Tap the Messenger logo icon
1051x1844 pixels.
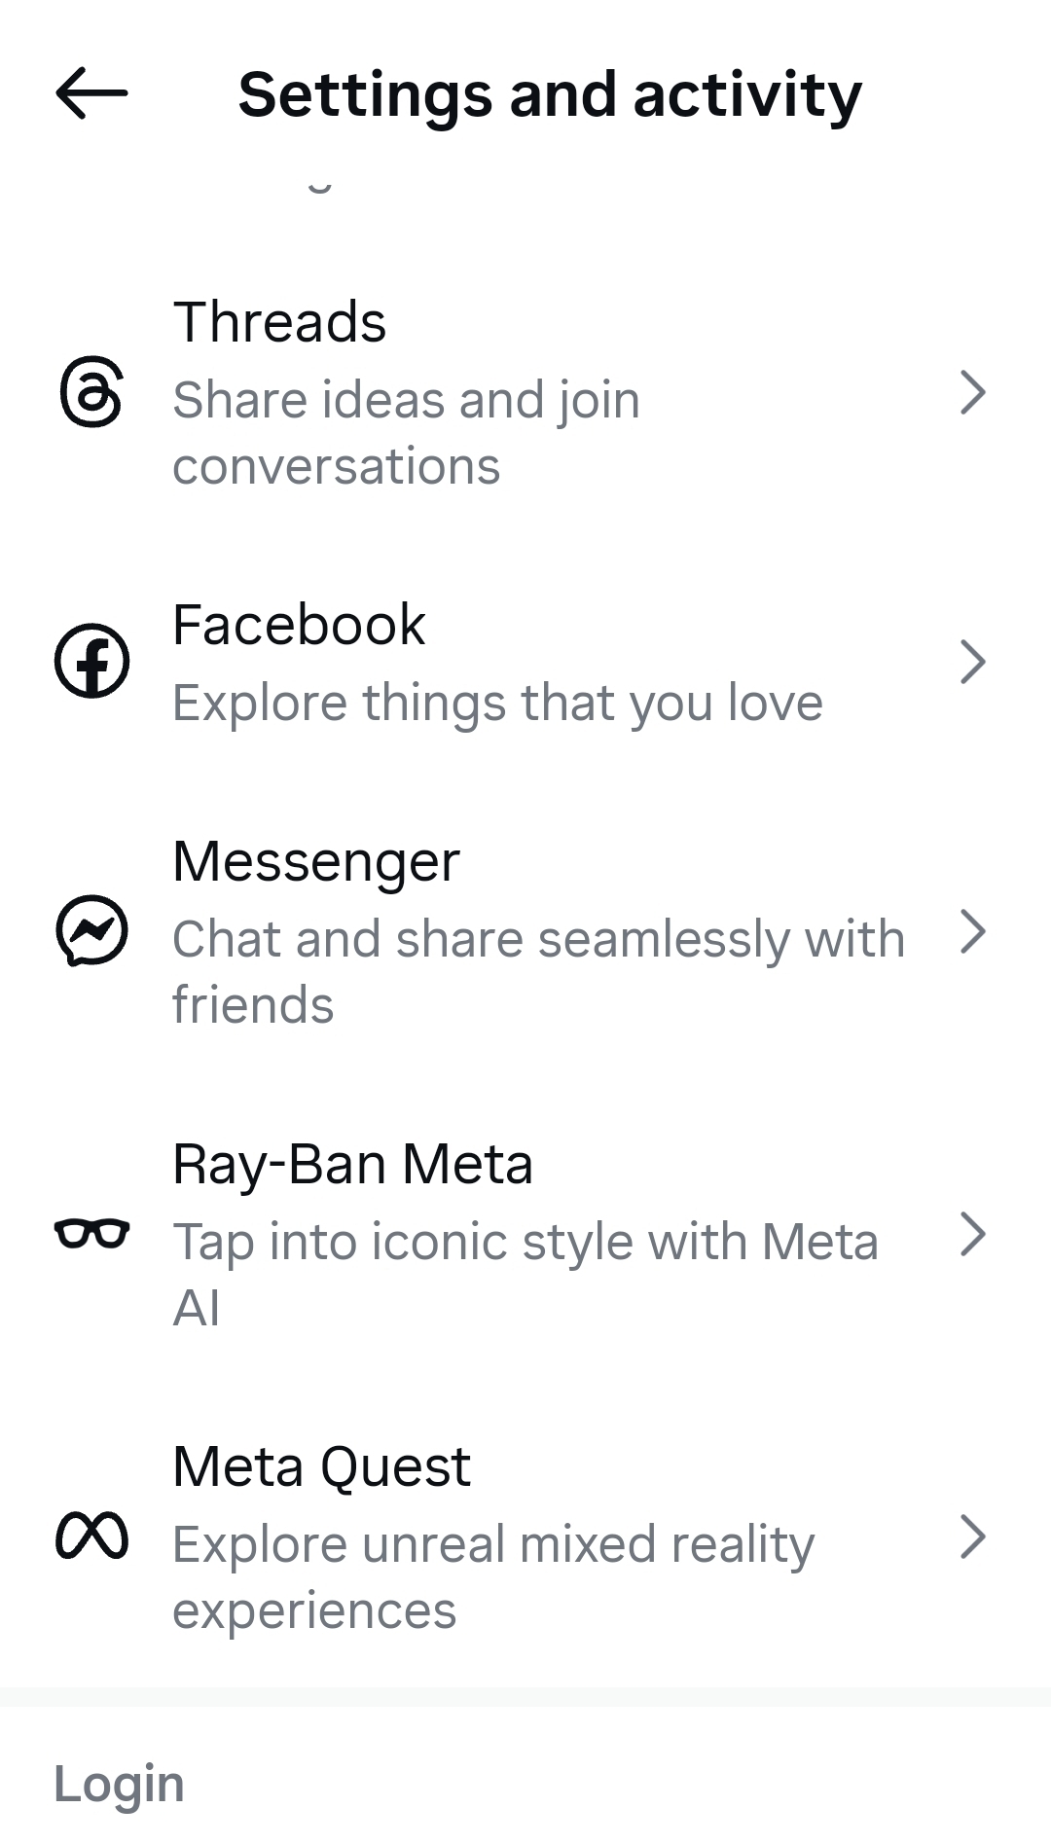tap(91, 931)
